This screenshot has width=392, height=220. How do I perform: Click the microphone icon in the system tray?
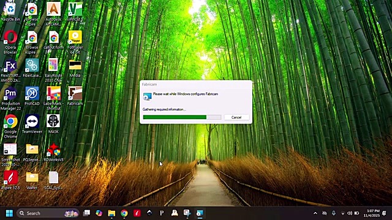(333, 213)
